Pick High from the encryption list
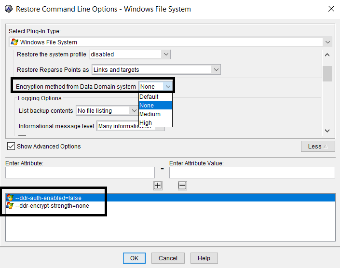 tap(146, 123)
